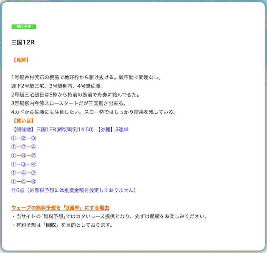The width and height of the screenshot is (267, 253).
Task: Select the 三国12R heading text
Action: tap(23, 42)
